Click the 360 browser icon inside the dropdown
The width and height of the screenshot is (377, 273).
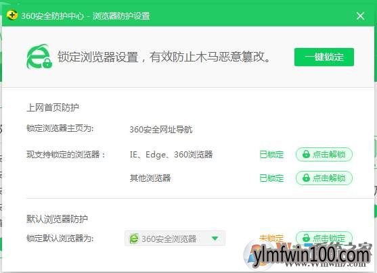[134, 239]
